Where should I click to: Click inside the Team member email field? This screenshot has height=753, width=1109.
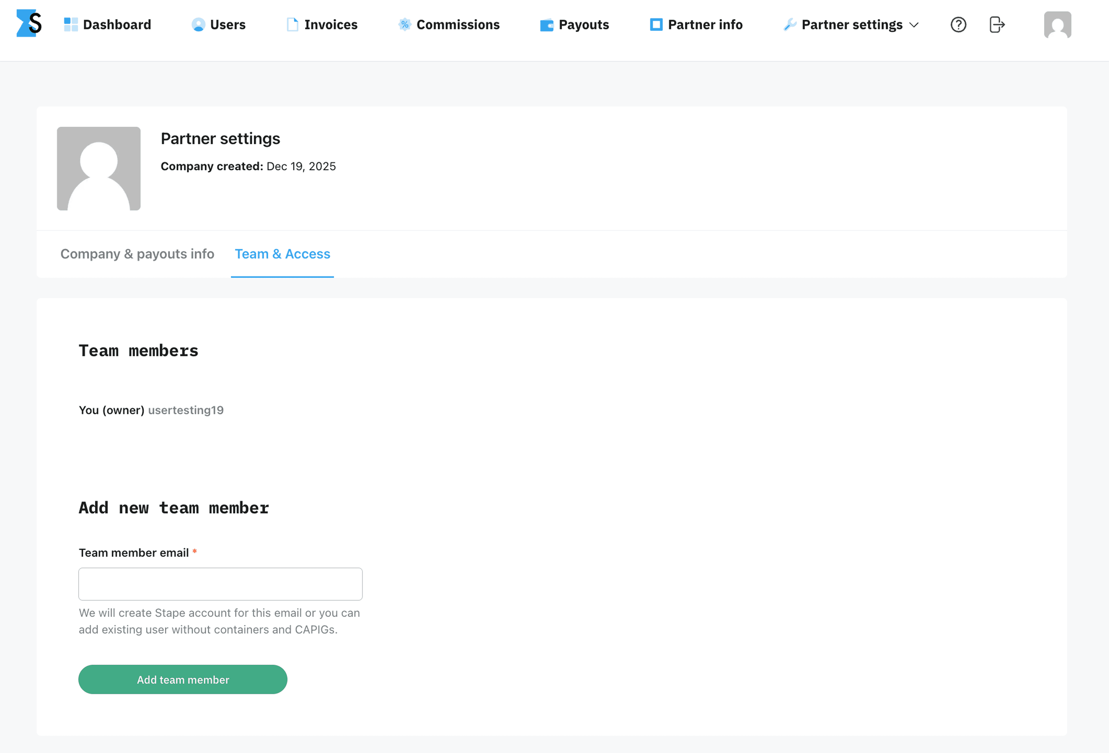click(x=220, y=584)
